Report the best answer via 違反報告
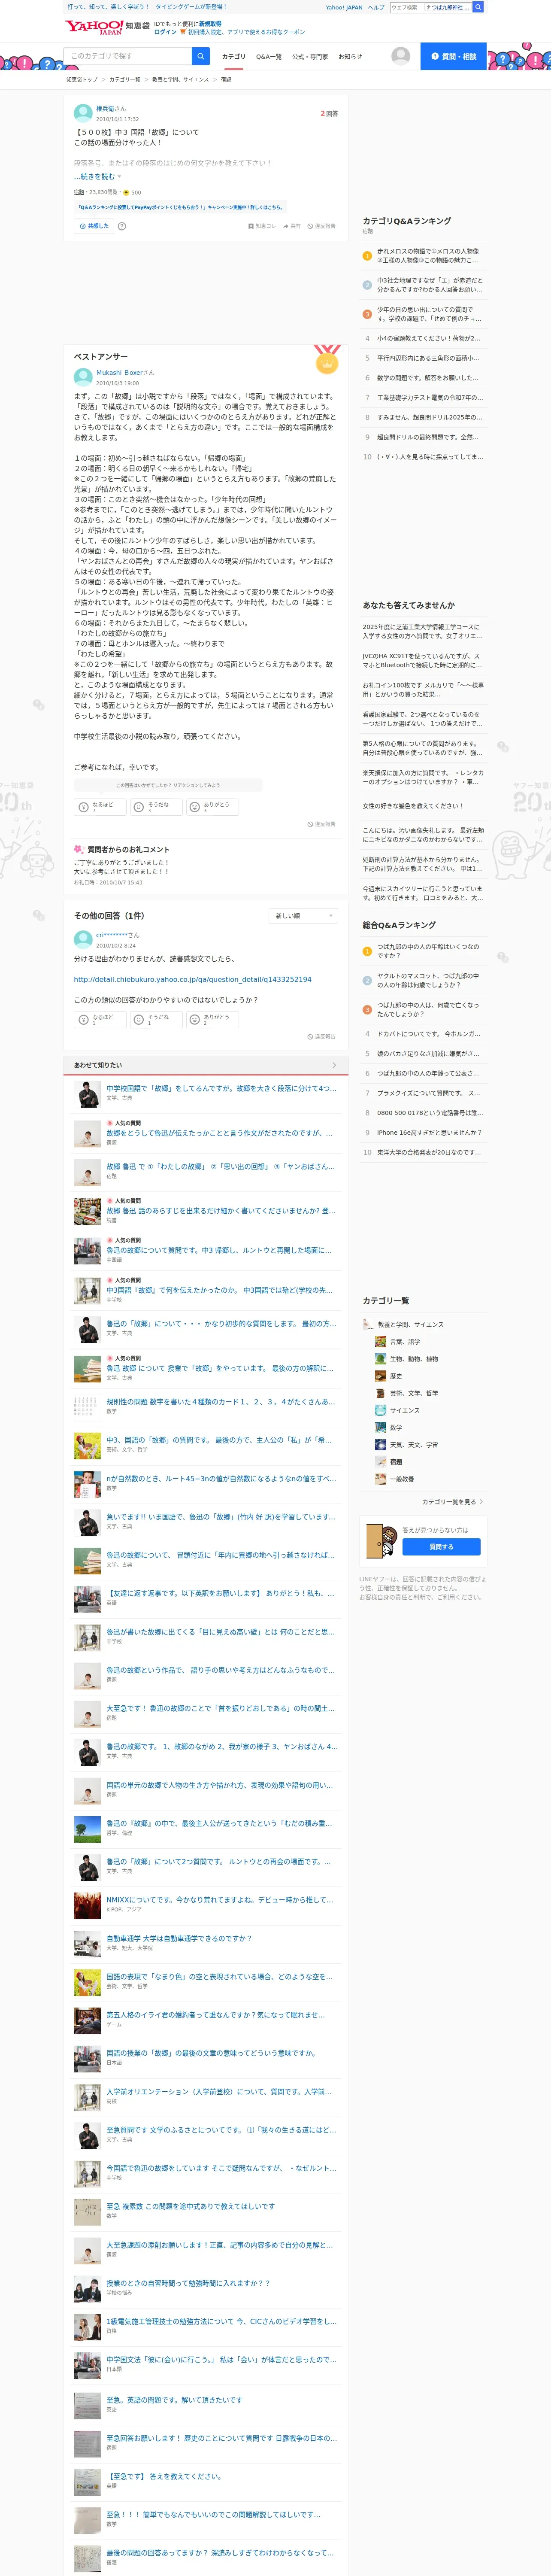This screenshot has height=2576, width=551. (322, 824)
